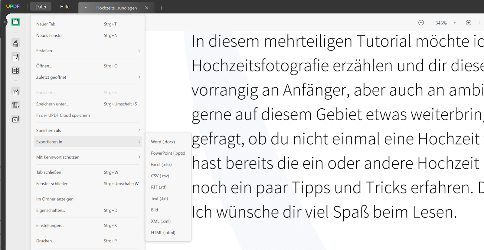Select Drucken... menu entry

coord(88,241)
